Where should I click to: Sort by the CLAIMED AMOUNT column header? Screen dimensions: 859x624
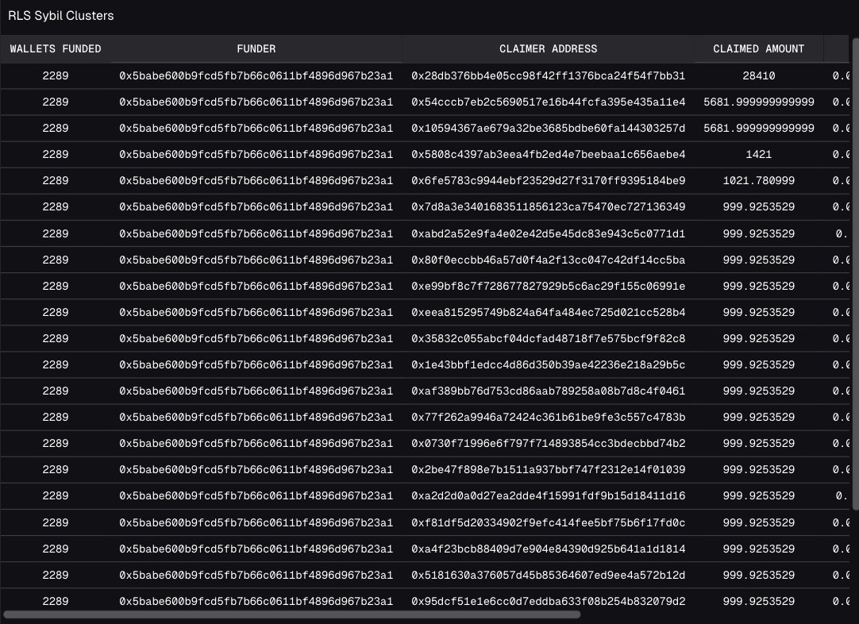pyautogui.click(x=759, y=48)
